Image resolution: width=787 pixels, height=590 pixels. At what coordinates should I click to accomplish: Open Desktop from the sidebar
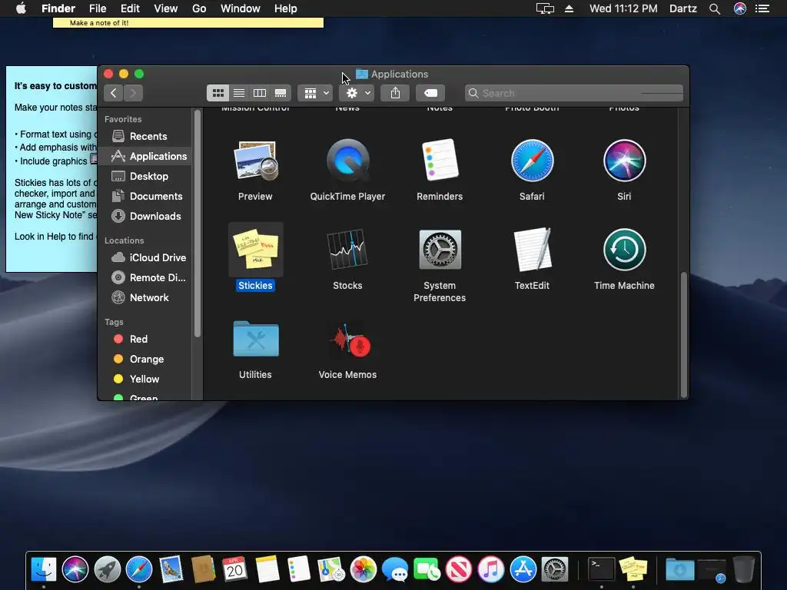click(145, 176)
